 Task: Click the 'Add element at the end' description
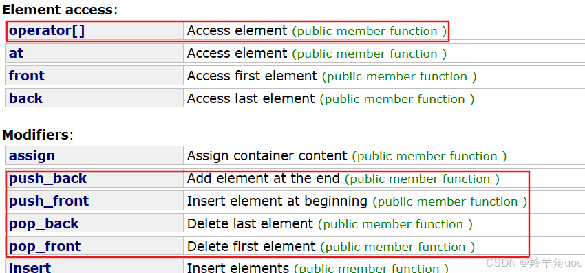264,178
